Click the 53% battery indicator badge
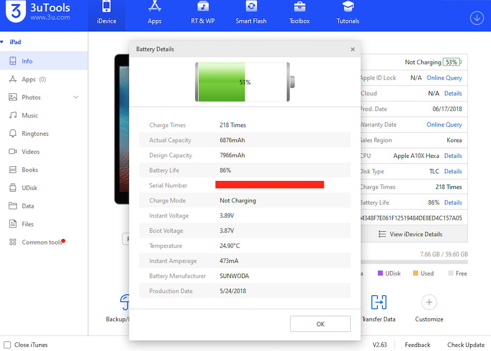The width and height of the screenshot is (491, 351). tap(452, 62)
